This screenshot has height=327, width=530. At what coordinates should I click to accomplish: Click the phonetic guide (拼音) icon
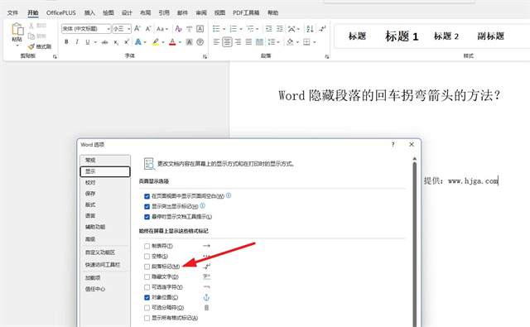coord(190,29)
